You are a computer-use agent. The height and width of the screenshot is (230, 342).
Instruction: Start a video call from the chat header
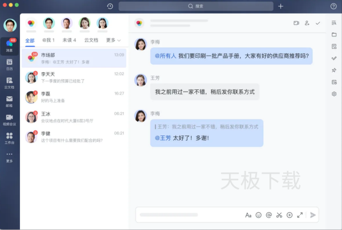point(296,23)
